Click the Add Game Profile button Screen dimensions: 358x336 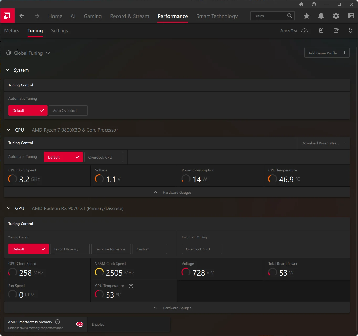coord(327,53)
